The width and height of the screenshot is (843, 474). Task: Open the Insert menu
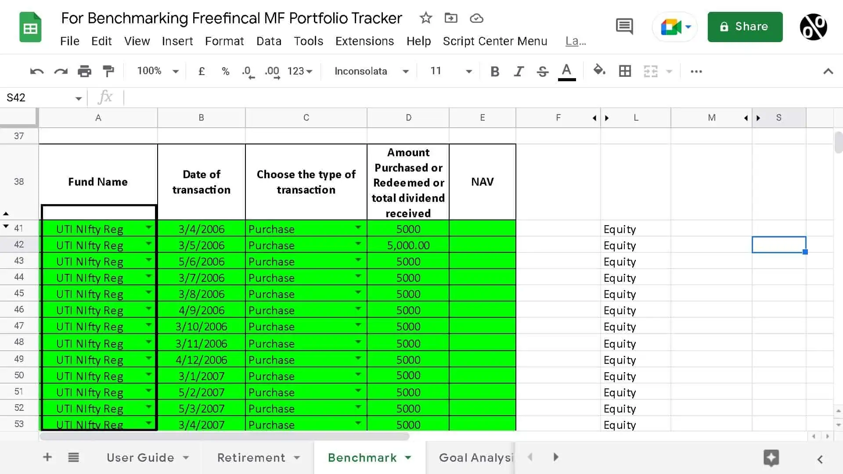tap(177, 41)
